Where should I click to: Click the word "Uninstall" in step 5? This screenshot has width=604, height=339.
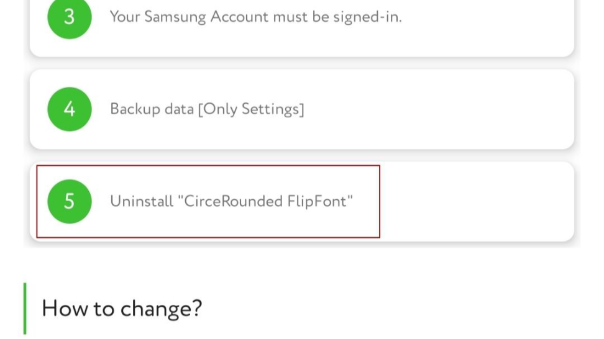[x=142, y=201]
